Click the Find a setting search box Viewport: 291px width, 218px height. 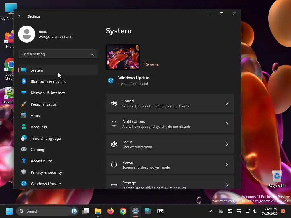click(58, 54)
